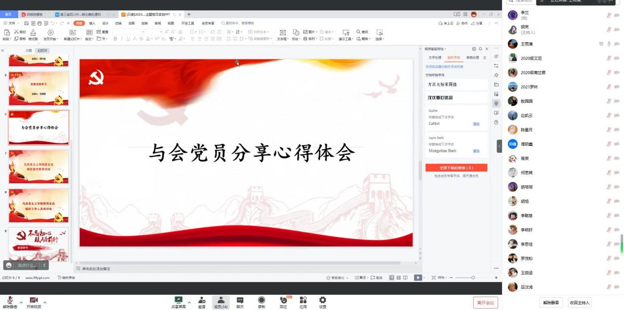Toggle Bold formatting in the ribbon

pyautogui.click(x=116, y=39)
